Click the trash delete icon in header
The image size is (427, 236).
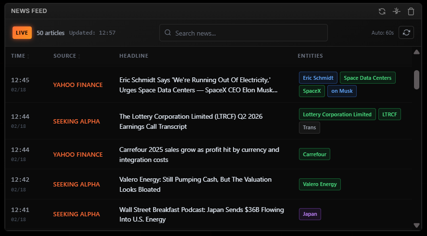411,11
